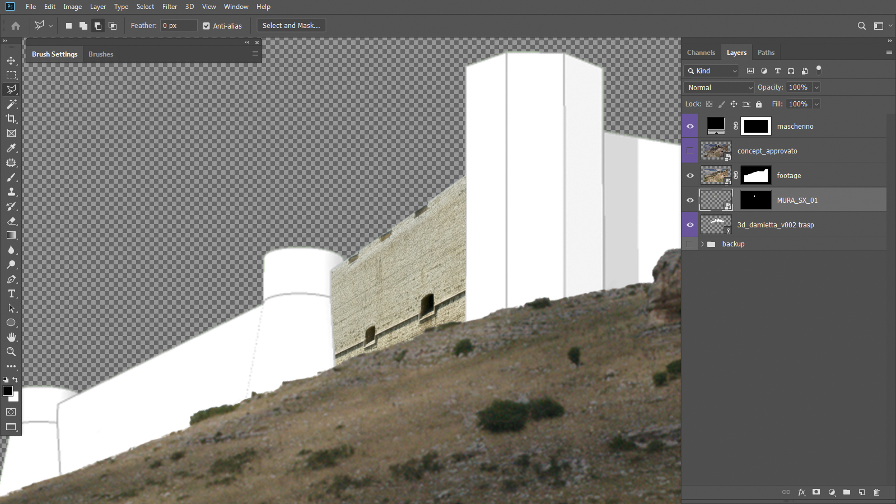Show the concept_approvato layer

[690, 151]
